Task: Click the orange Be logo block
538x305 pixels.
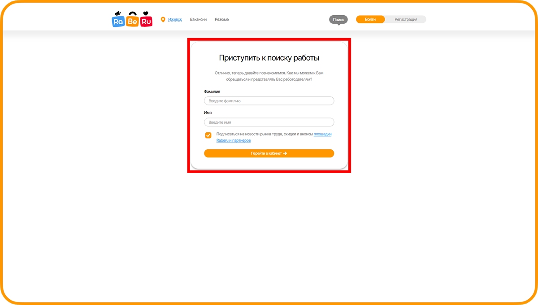Action: (132, 21)
